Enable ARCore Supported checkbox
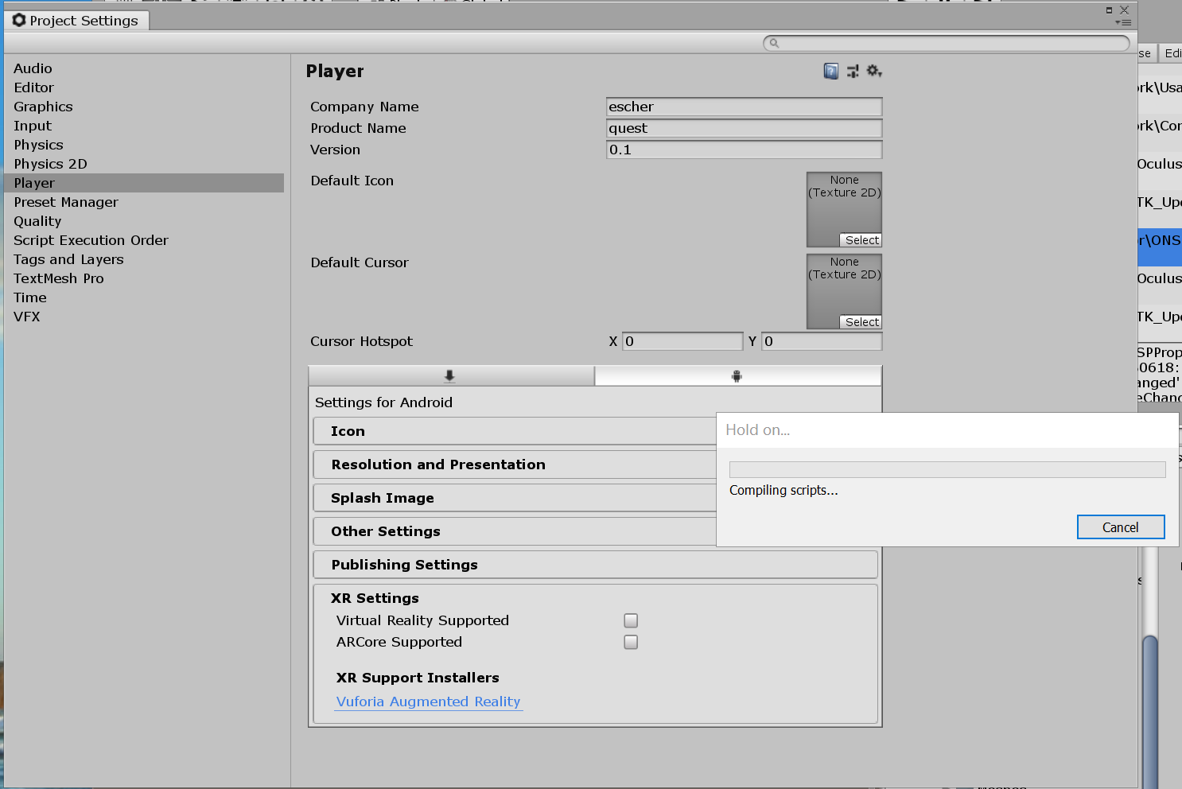This screenshot has width=1182, height=789. [631, 642]
